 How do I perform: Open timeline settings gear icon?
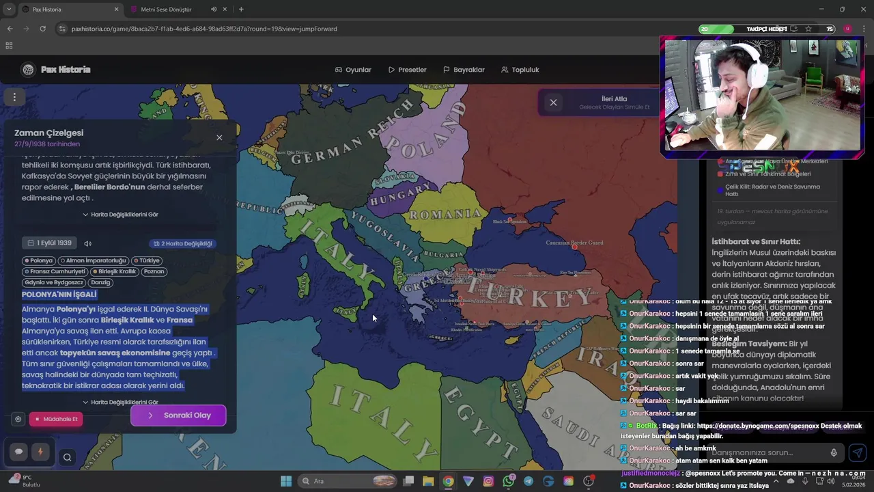coord(18,419)
